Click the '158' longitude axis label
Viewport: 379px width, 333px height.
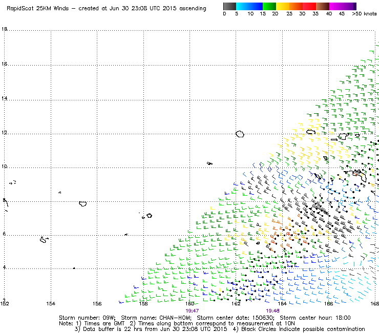pos(143,303)
